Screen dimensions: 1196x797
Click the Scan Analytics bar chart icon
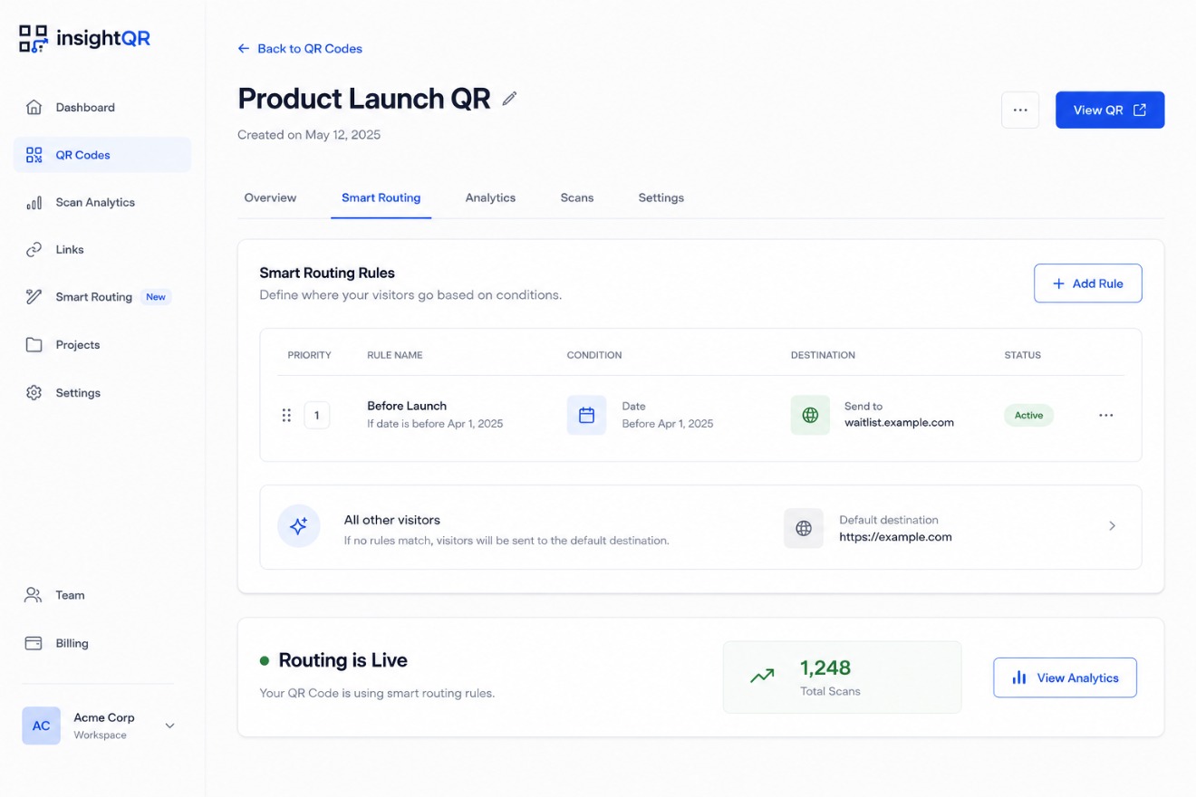pyautogui.click(x=34, y=203)
